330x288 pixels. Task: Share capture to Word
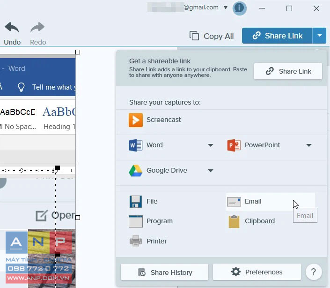pyautogui.click(x=154, y=145)
